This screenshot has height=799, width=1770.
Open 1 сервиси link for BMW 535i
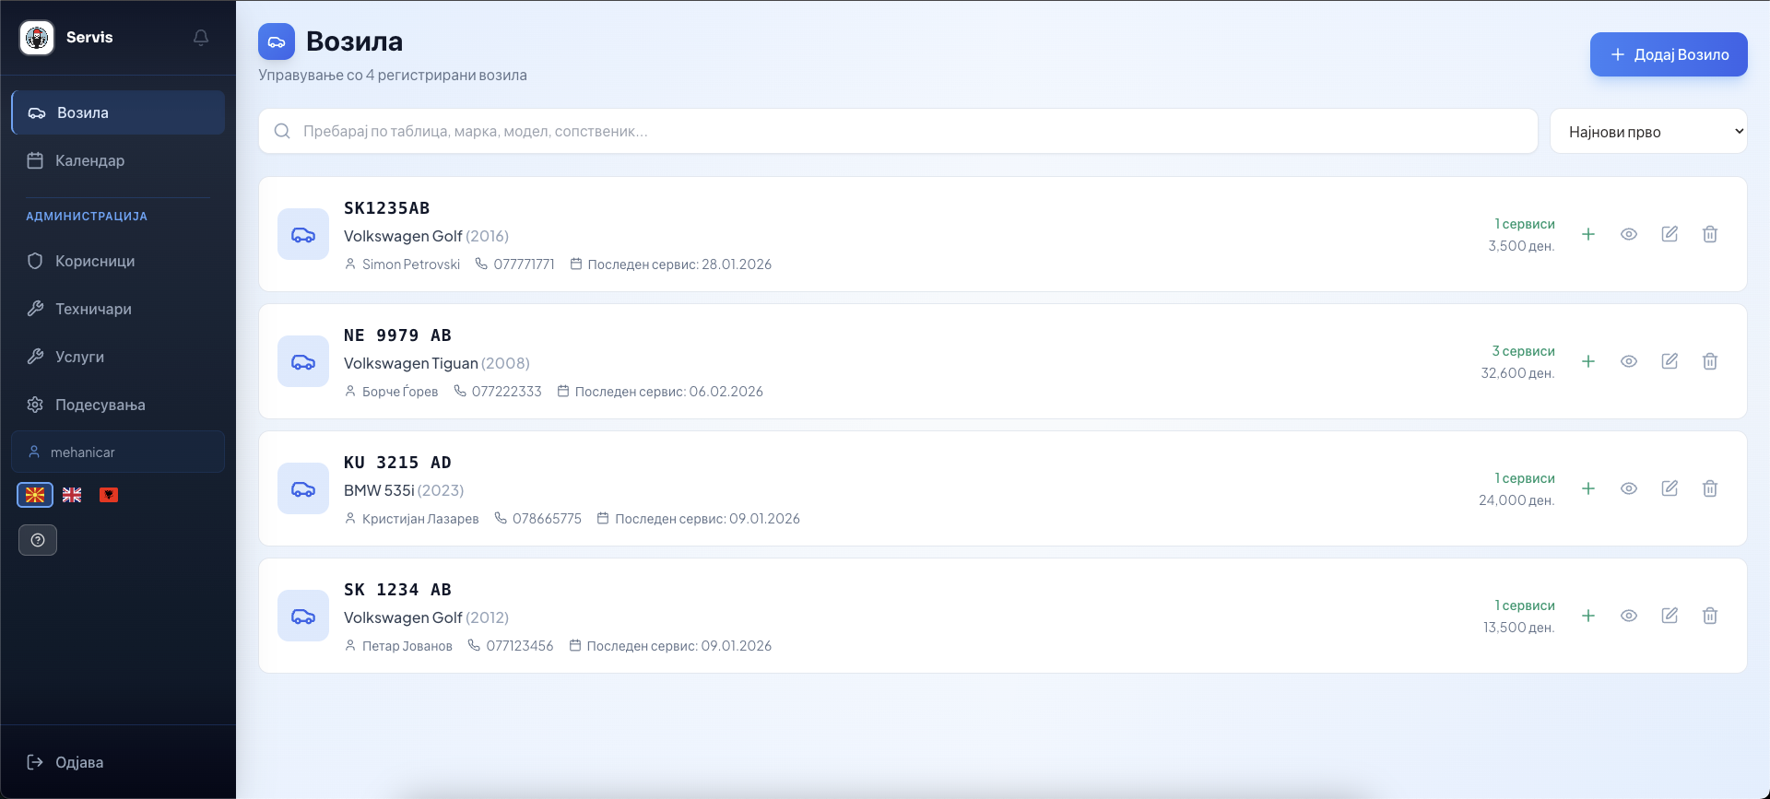[1525, 478]
